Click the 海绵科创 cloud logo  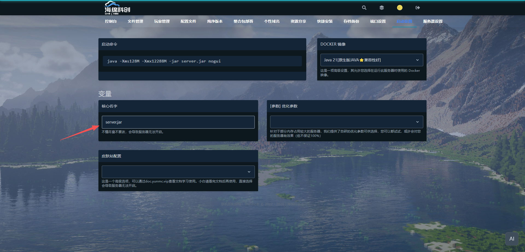[117, 8]
